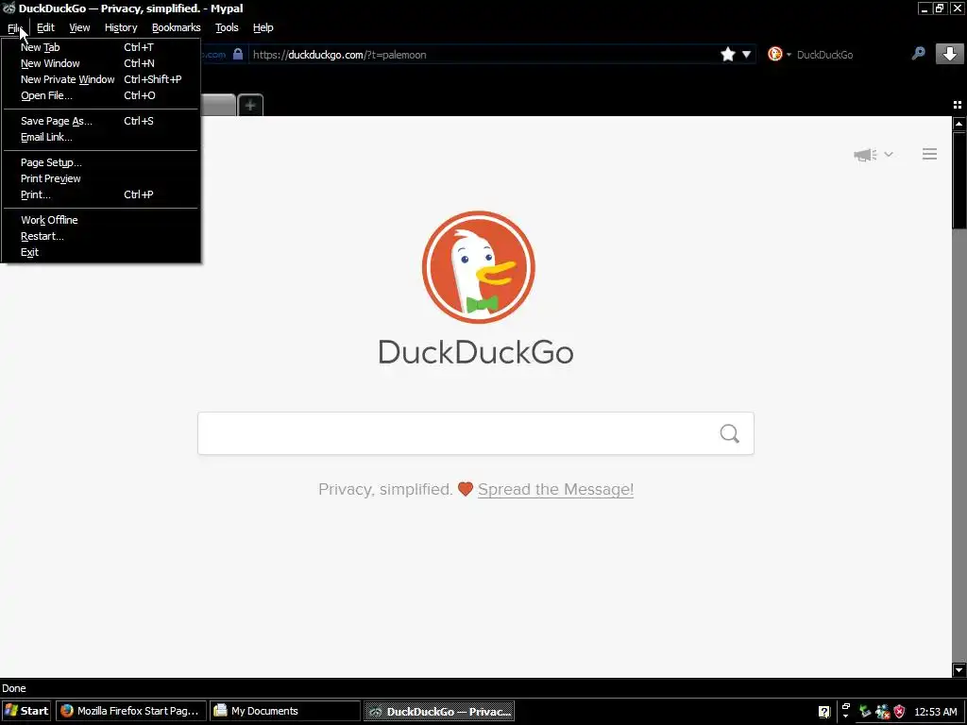
Task: Expand the chevron next to the megaphone
Action: click(888, 154)
